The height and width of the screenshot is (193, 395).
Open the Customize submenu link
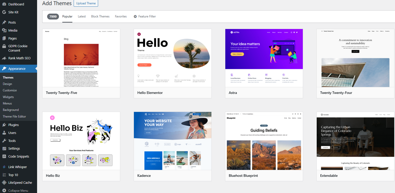coord(10,90)
